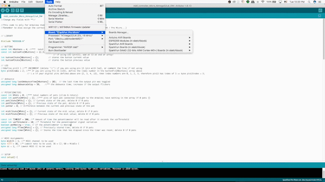Click the 'unsigned long debounceDelay = 50' line
325x182 pixels.
[55, 84]
